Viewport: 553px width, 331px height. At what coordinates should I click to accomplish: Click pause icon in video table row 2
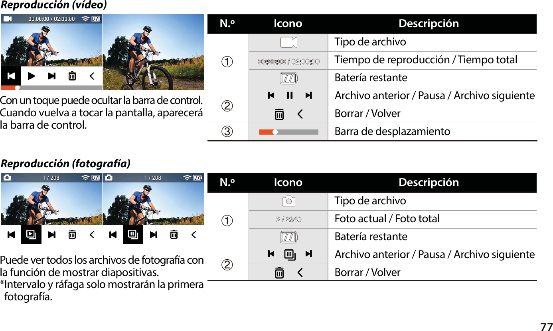click(x=290, y=96)
